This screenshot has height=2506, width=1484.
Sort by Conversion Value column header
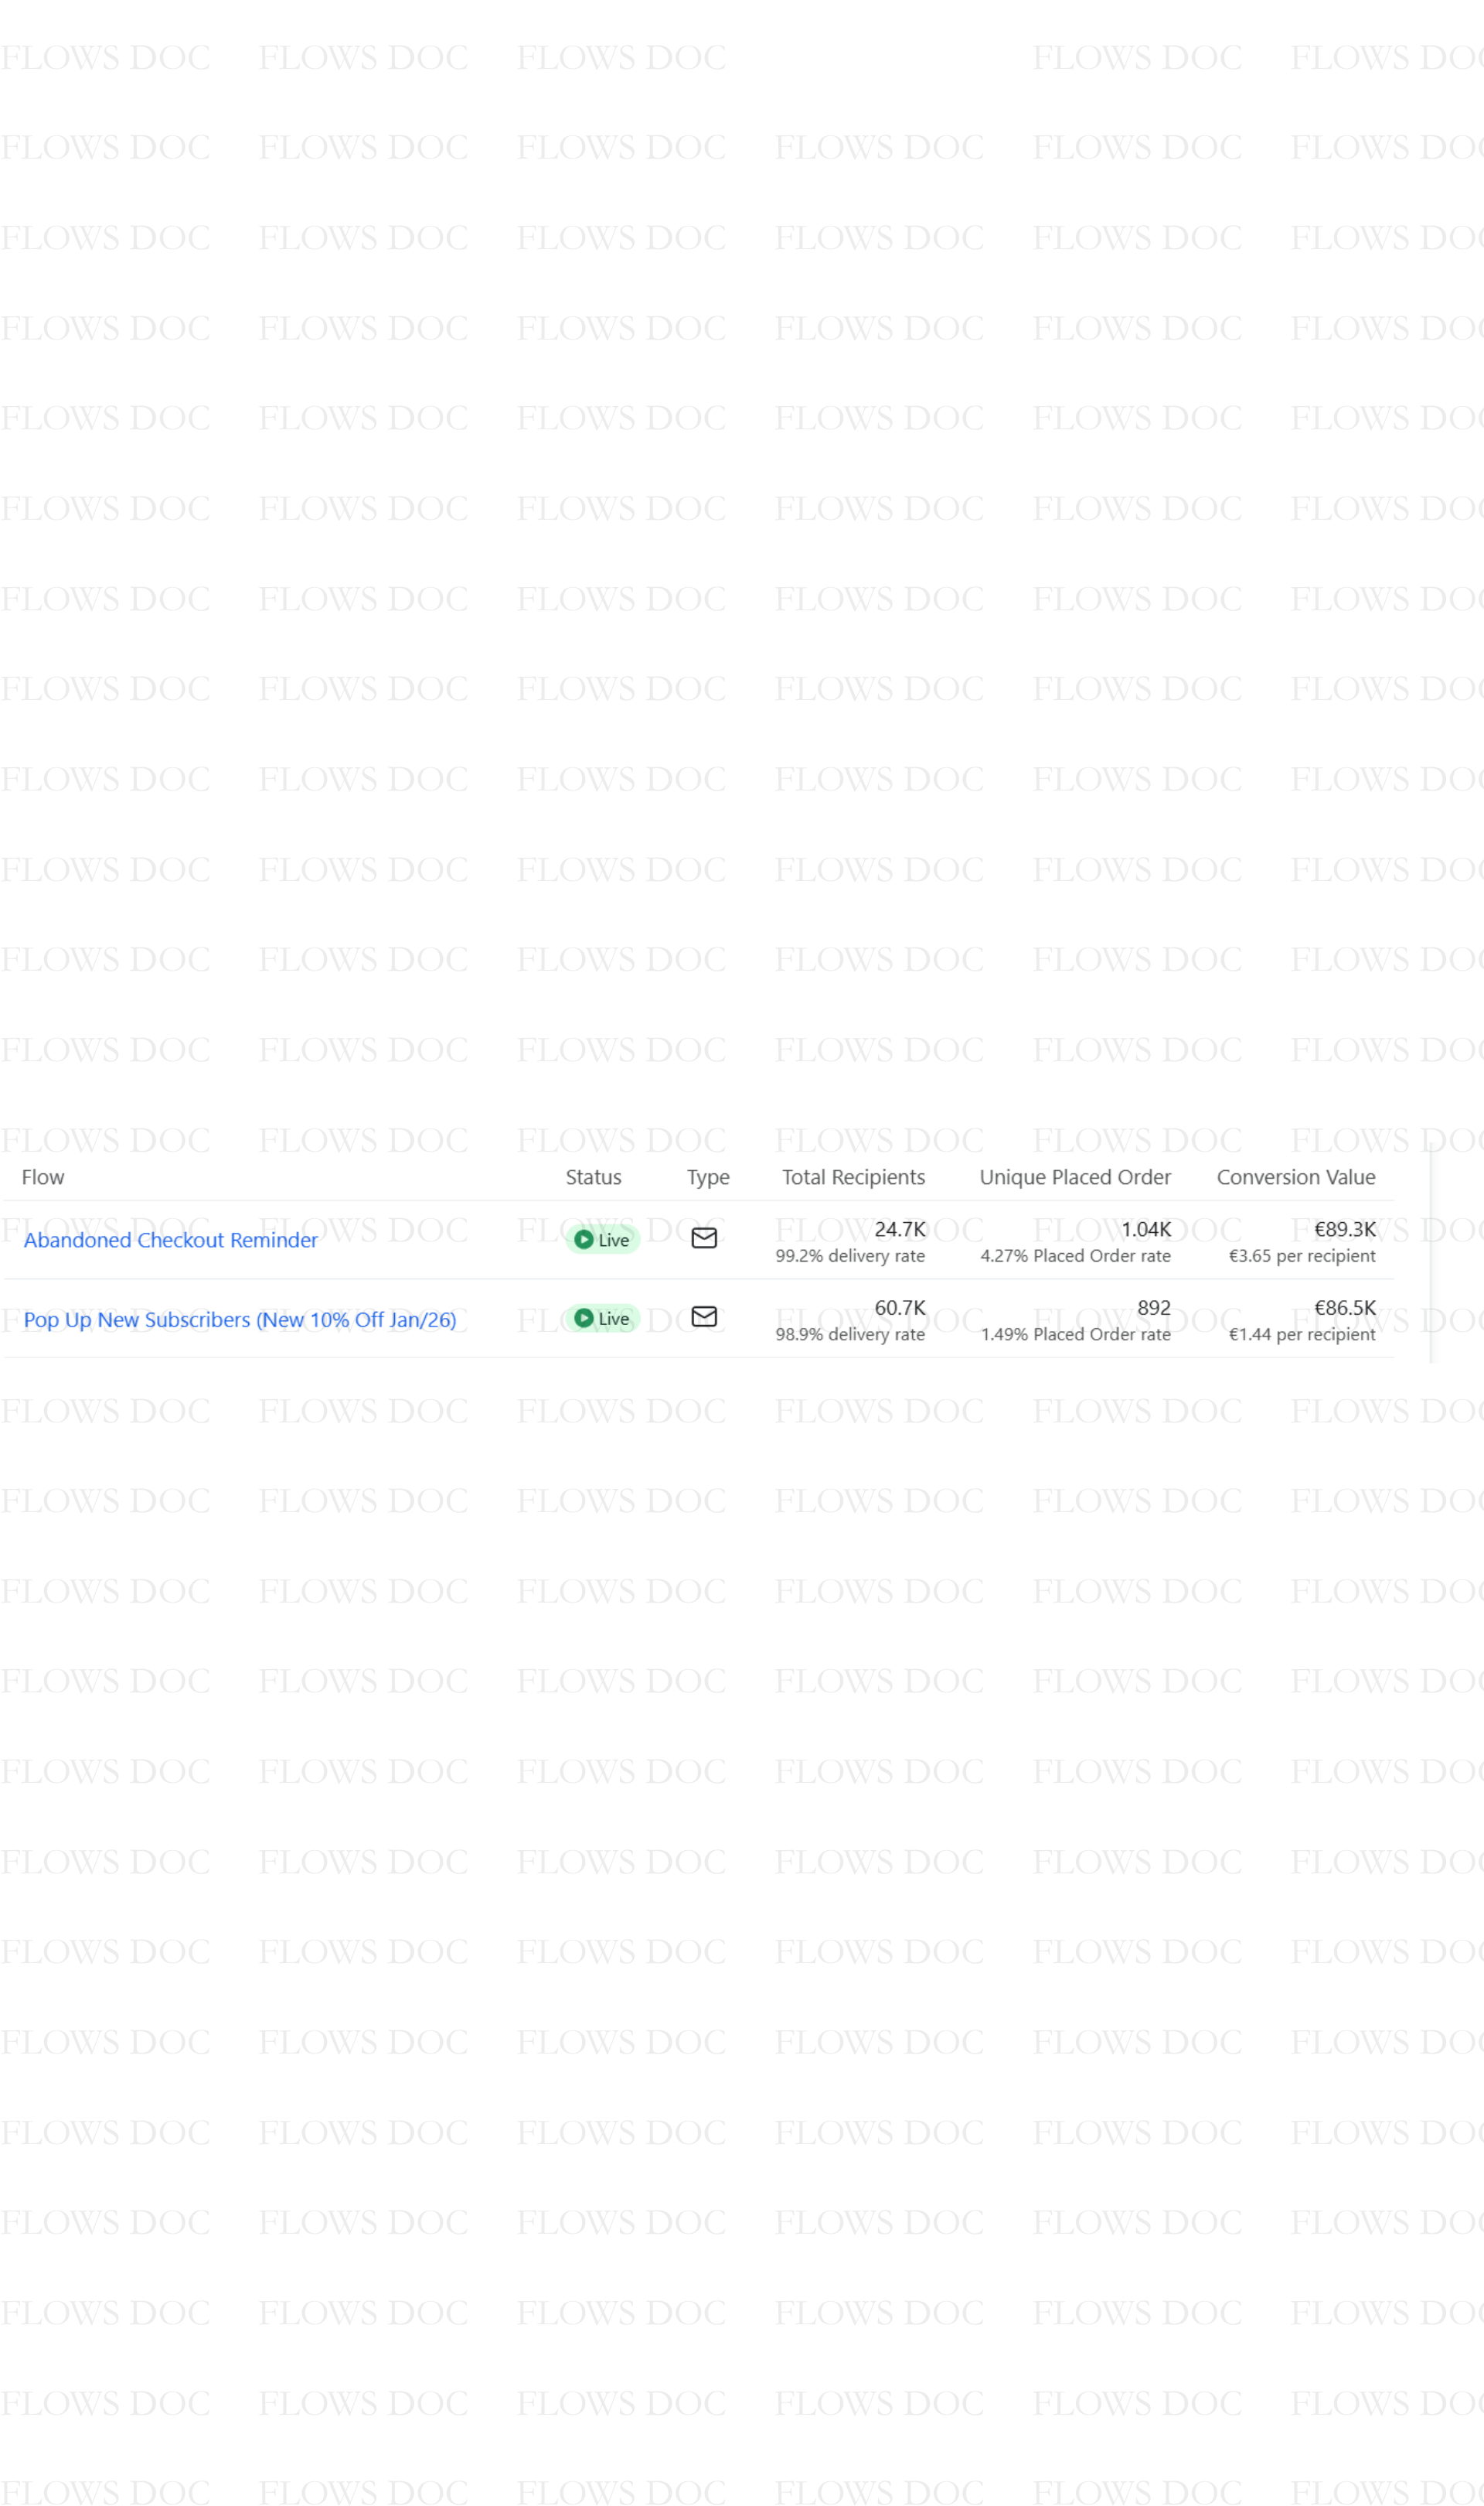tap(1296, 1177)
